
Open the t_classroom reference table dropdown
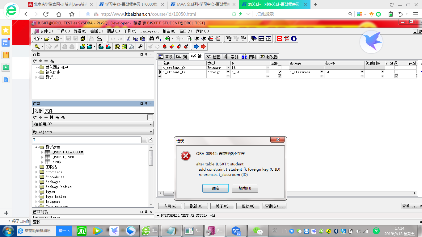point(322,72)
